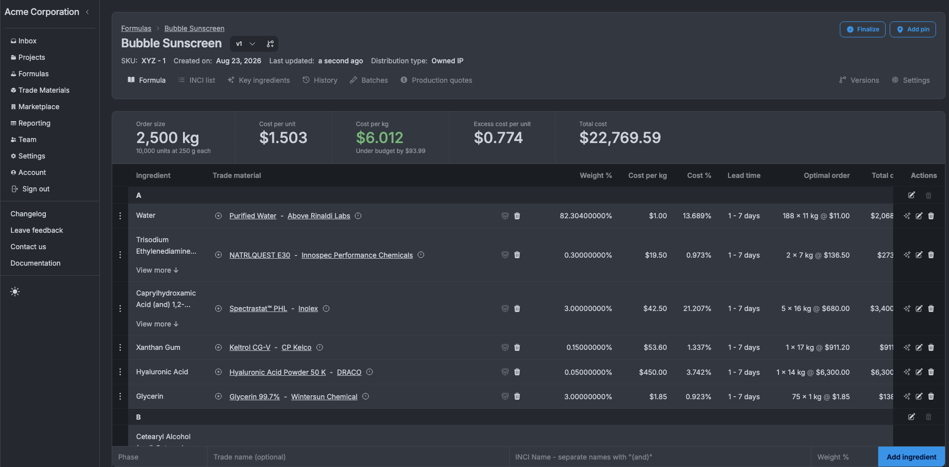Open the Versions panel
949x467 pixels.
[x=859, y=80]
